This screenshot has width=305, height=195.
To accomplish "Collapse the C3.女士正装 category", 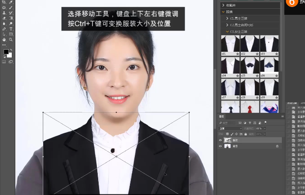I will click(x=227, y=31).
